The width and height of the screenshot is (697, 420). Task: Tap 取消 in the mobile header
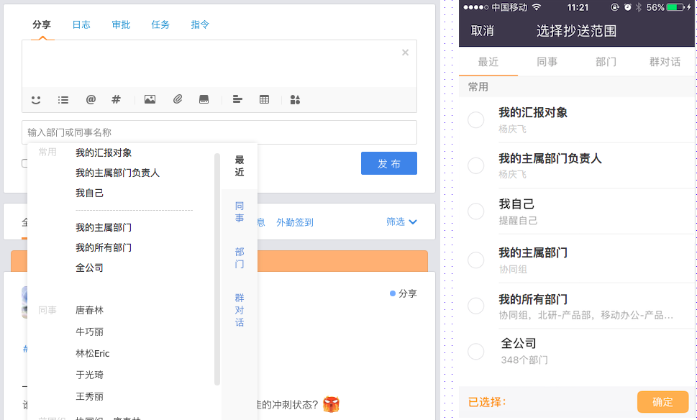coord(483,31)
